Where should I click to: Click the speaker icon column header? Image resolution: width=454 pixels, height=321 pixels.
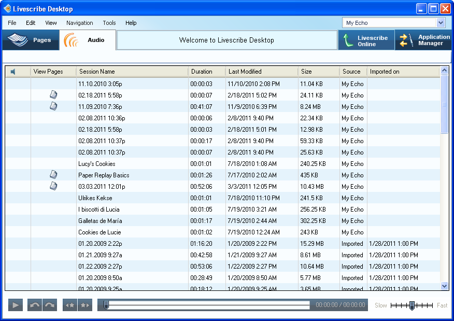pos(13,72)
